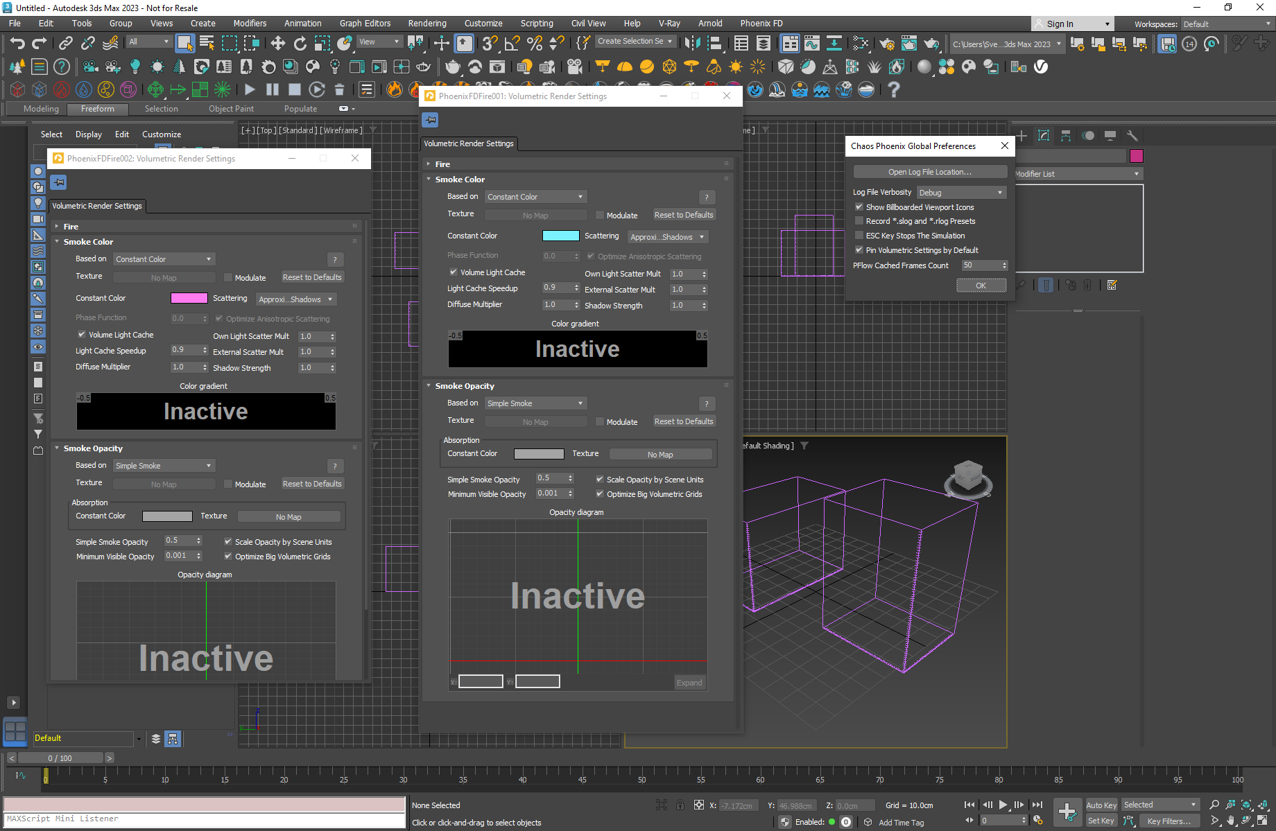Click OK in Chaos Phoenix Global Preferences
1276x831 pixels.
pos(981,286)
